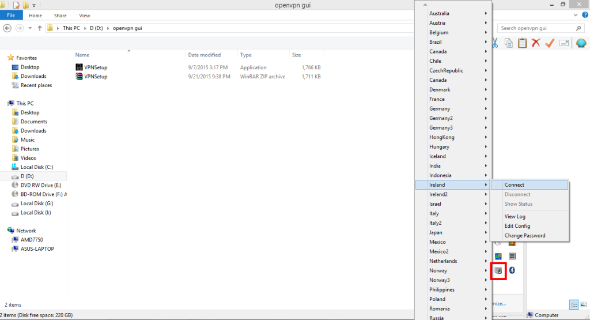Expand the ribbon with the chevron
This screenshot has width=590, height=320.
(576, 15)
